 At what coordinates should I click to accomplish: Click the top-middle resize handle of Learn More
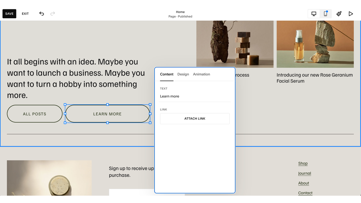107,104
